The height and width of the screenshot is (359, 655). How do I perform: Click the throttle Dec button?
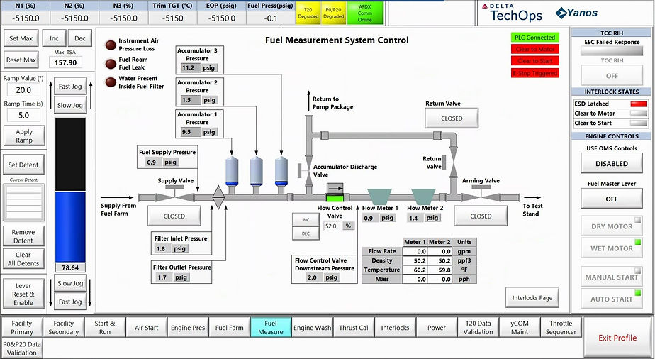click(80, 38)
